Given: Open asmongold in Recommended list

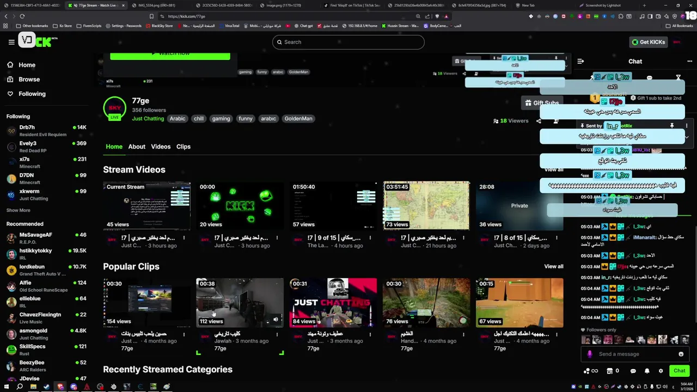Looking at the screenshot, I should [46, 334].
